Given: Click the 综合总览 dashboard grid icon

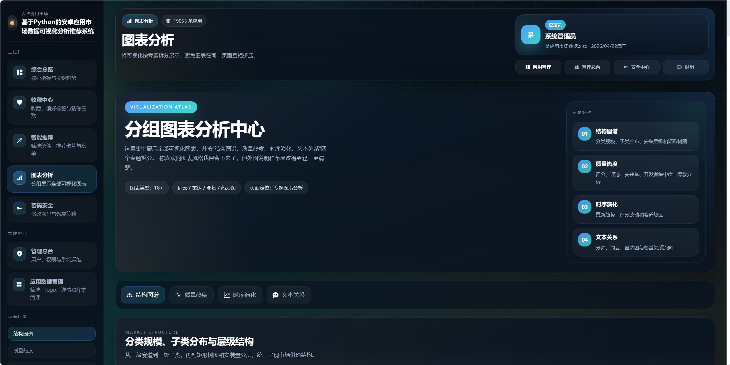Looking at the screenshot, I should click(x=19, y=72).
